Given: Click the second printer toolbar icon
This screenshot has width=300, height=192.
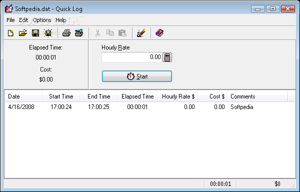Looking at the screenshot, I should (79, 33).
